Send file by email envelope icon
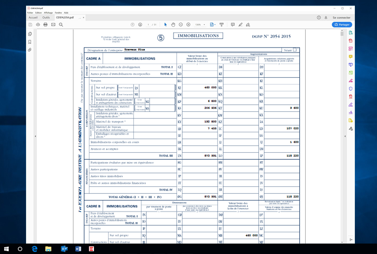Screen dimensions: 377x254 [53, 24]
